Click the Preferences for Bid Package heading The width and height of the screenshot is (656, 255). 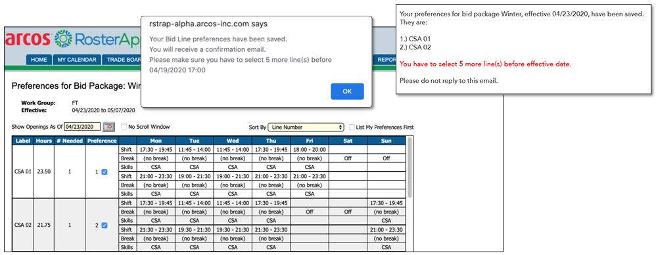(x=76, y=86)
